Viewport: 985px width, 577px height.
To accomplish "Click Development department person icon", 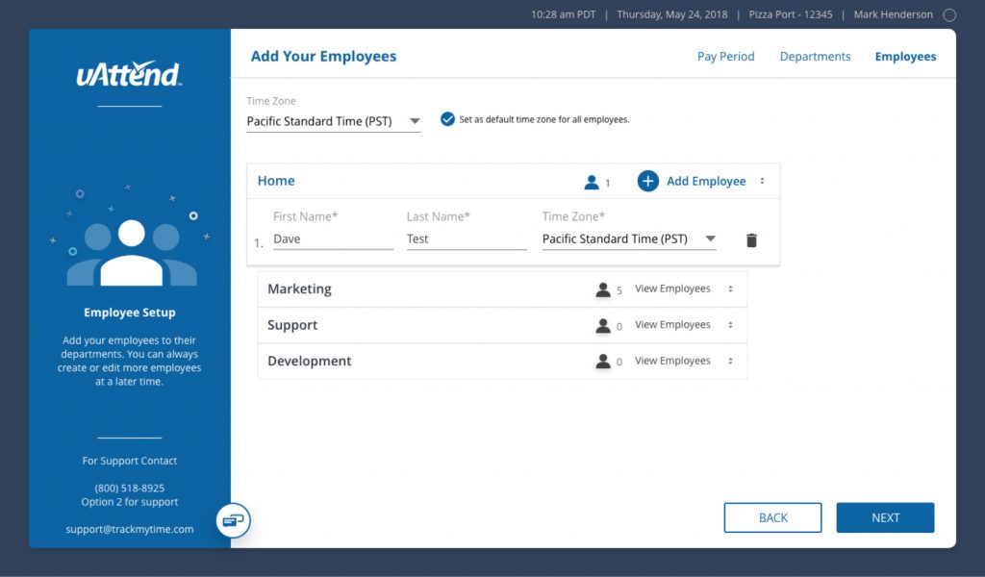I will point(603,361).
